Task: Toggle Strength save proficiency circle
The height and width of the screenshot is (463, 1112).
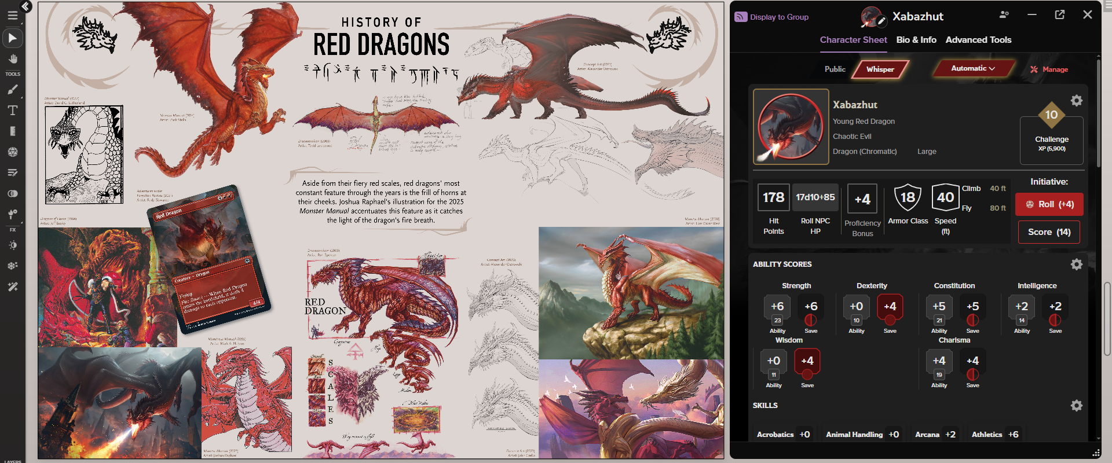Action: click(x=811, y=320)
